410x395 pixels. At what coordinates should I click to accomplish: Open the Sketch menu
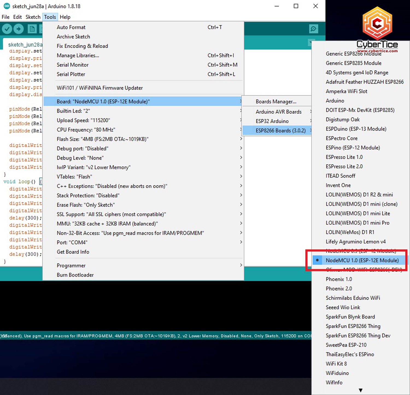click(33, 17)
